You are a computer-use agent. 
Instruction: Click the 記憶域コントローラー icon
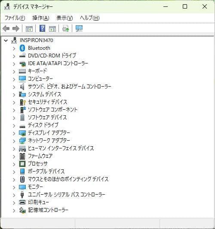point(22,210)
